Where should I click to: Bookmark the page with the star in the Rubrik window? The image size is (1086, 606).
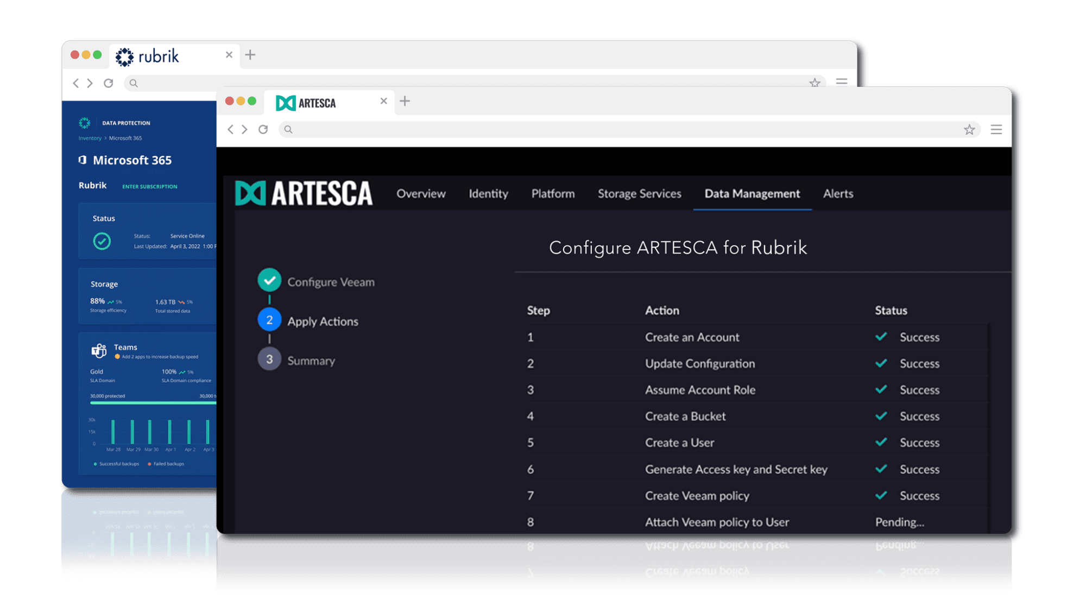pos(815,83)
